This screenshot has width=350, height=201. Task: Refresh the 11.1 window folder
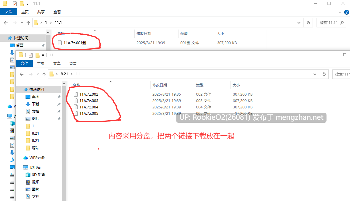pos(308,23)
